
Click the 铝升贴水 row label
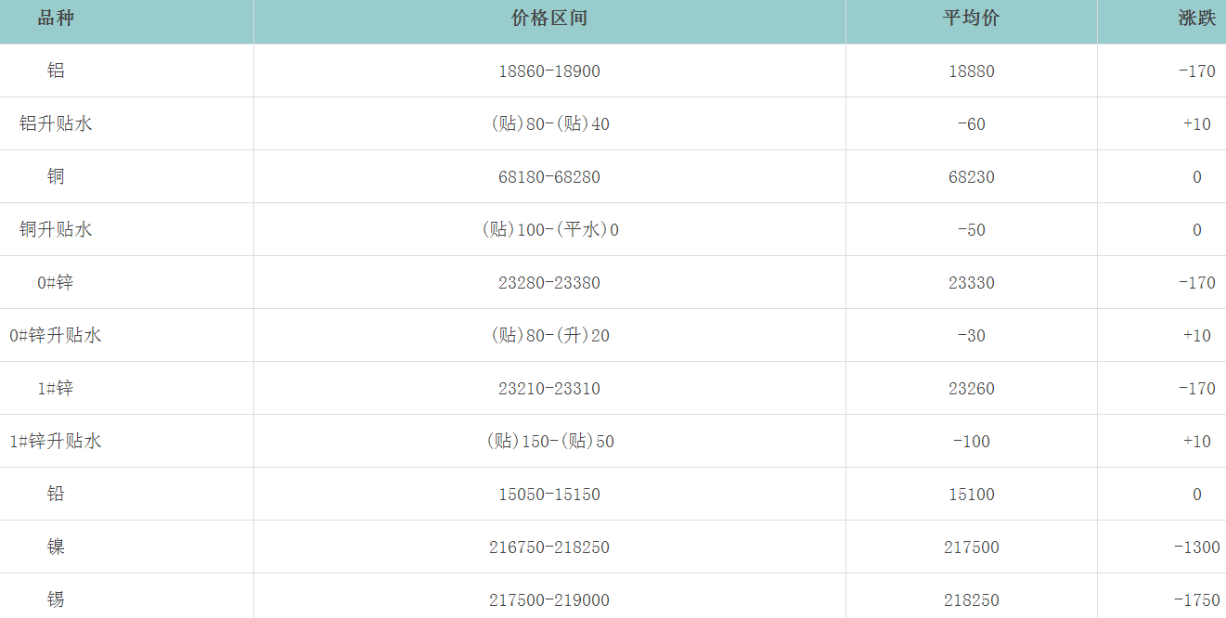(56, 124)
